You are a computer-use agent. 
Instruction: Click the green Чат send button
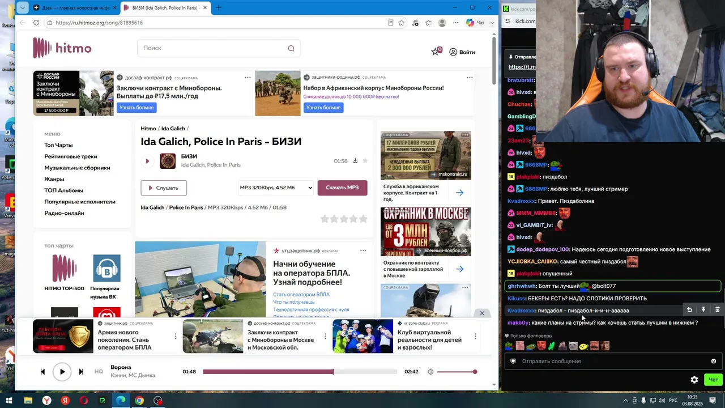click(x=713, y=380)
